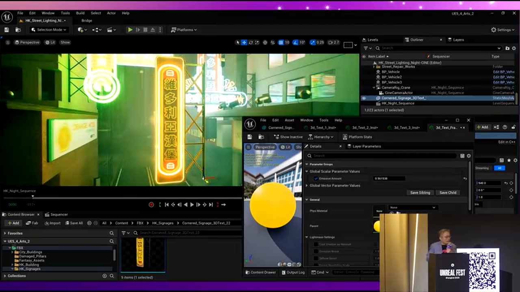Click the Save current level icon
520x292 pixels.
click(x=6, y=30)
